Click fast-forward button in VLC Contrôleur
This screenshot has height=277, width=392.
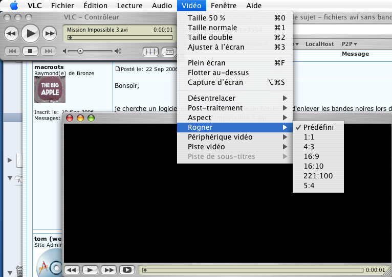click(49, 33)
